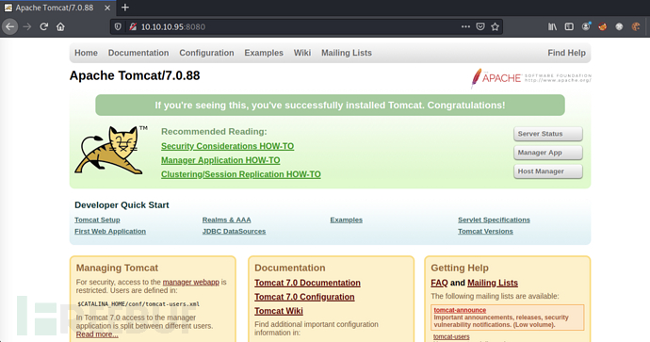Open the Firefox account icon
Image resolution: width=650 pixels, height=342 pixels.
pyautogui.click(x=586, y=27)
